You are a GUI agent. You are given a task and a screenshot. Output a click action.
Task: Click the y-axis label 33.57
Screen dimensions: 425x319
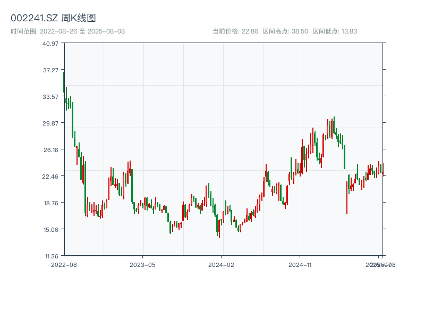[50, 97]
